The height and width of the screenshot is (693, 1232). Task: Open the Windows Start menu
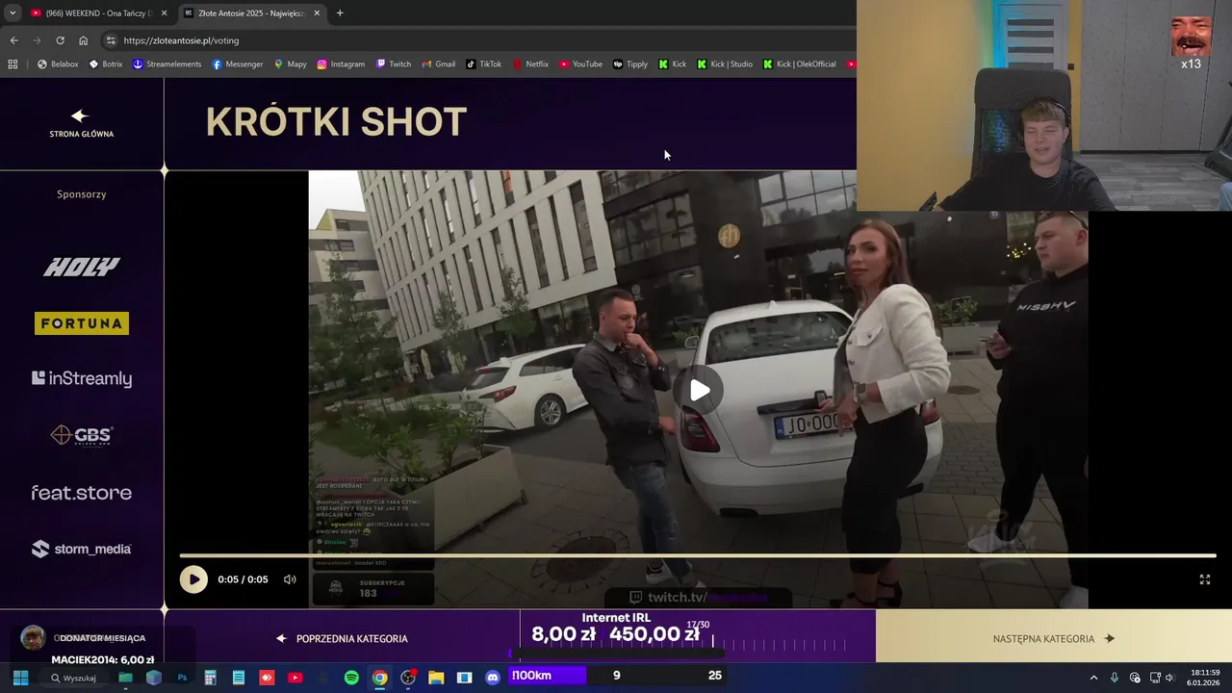point(20,678)
